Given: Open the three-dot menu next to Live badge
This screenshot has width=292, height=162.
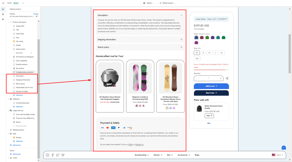Looking at the screenshot, I should tap(23, 3).
